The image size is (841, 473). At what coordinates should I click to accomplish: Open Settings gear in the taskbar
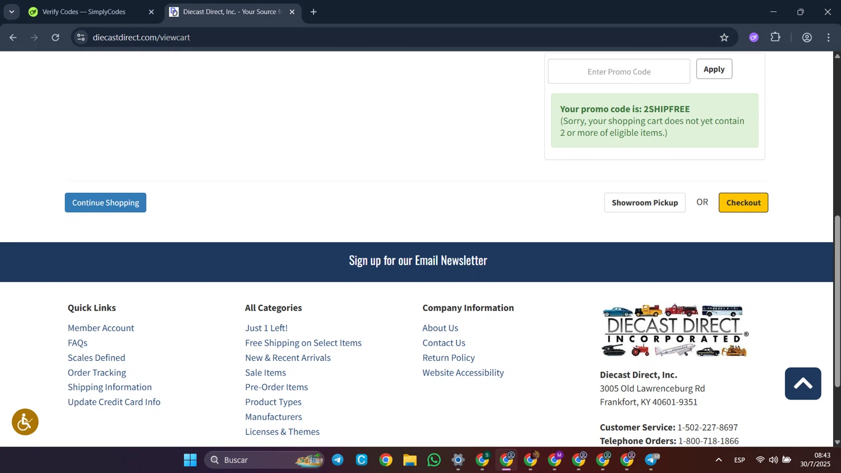click(x=458, y=460)
